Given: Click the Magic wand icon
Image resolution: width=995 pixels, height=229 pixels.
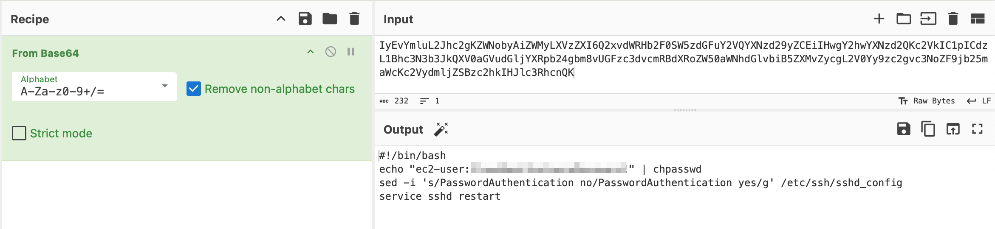Looking at the screenshot, I should [441, 129].
